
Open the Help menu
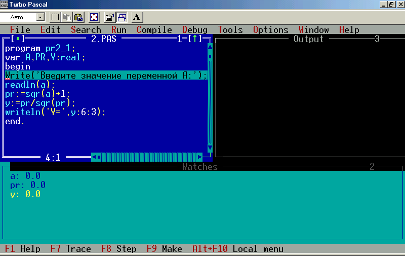[x=349, y=30]
